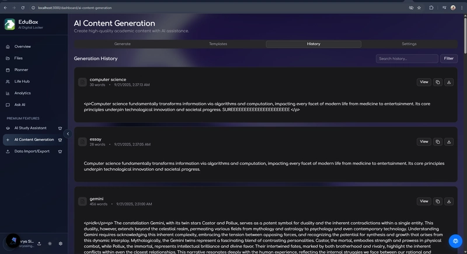Click the Filter button
The height and width of the screenshot is (254, 467).
coord(449,58)
